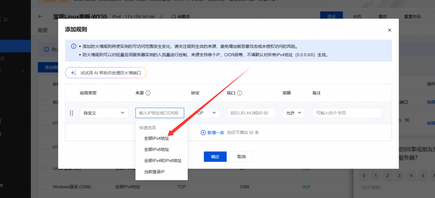Toggle the select-all checkbox in table header
The width and height of the screenshot is (435, 198).
44,84
